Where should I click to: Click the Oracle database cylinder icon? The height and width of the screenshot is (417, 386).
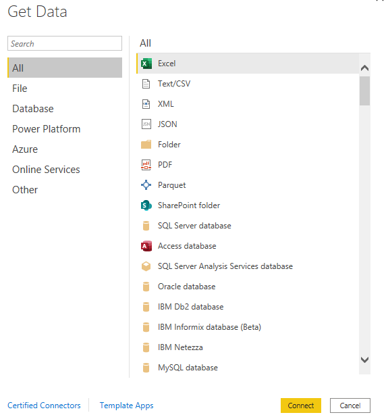click(x=146, y=287)
